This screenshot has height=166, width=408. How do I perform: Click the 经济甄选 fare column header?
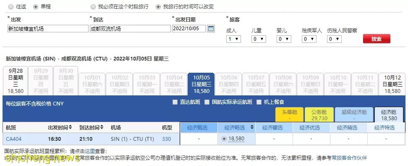coord(199,127)
